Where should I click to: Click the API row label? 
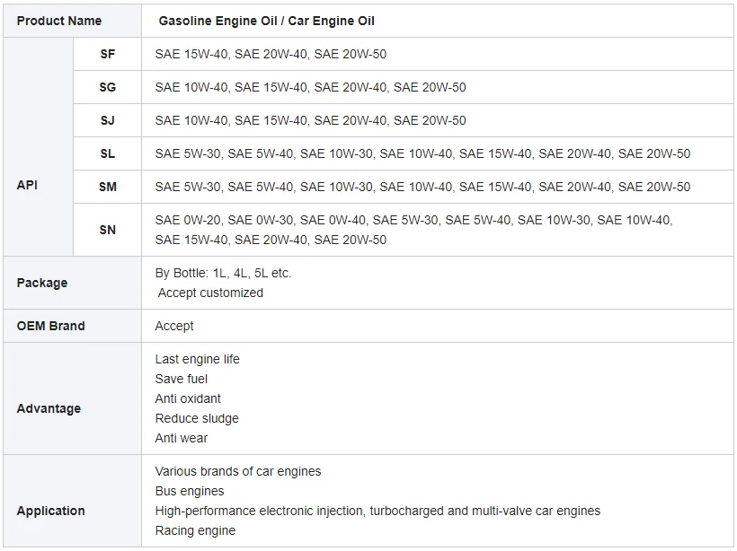(27, 185)
